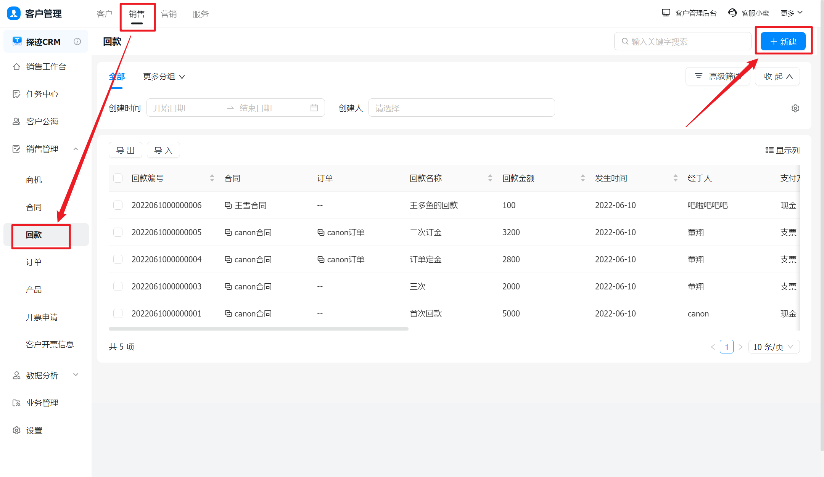824x477 pixels.
Task: Collapse the 销售管理 sidebar section
Action: coord(76,149)
